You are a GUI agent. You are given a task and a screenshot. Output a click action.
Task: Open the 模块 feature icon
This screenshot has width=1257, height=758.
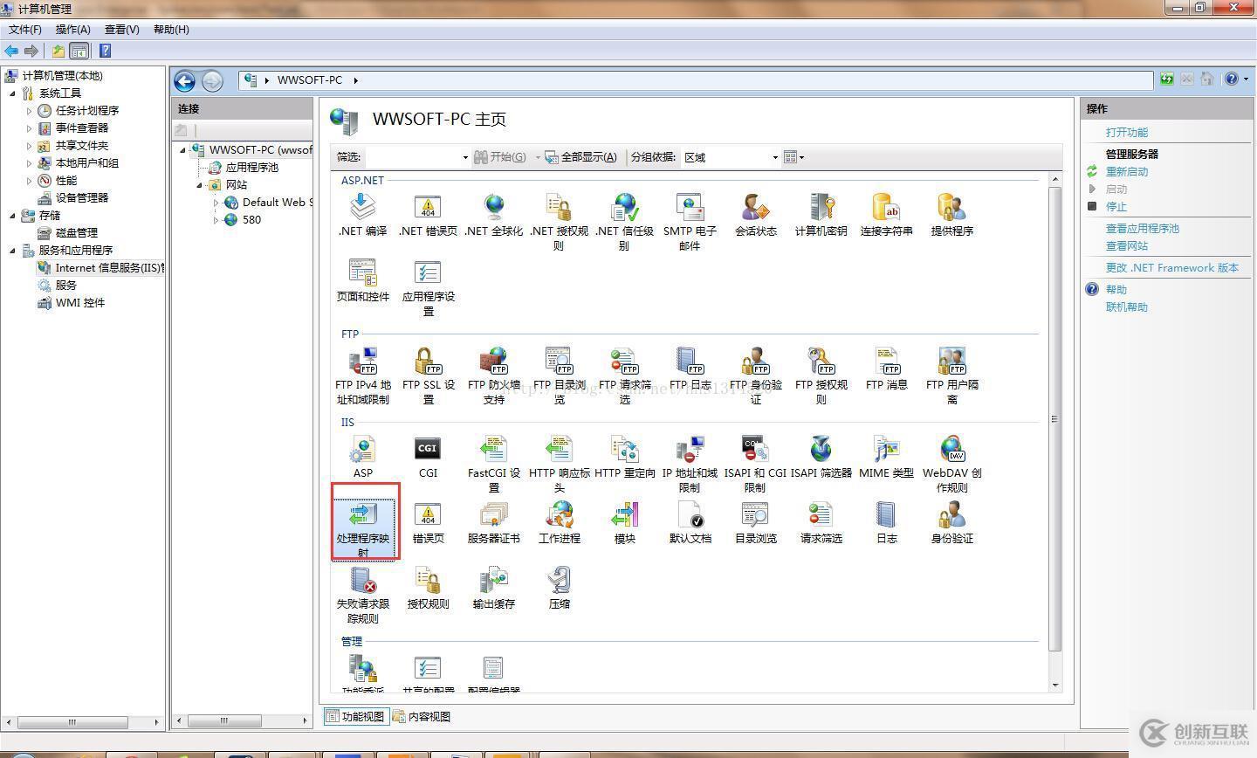pyautogui.click(x=624, y=522)
